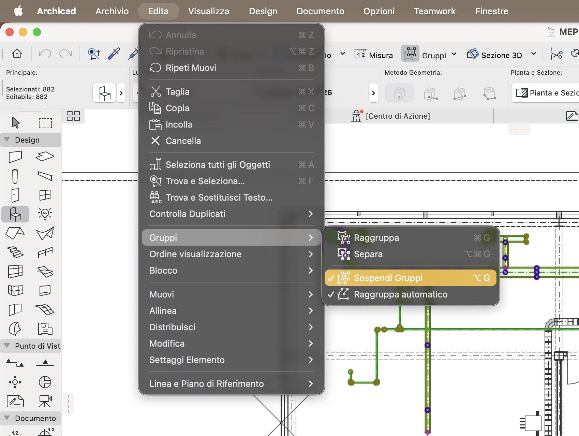Screen dimensions: 579x436
Task: Click the Centro di Azione tab
Action: (x=391, y=116)
